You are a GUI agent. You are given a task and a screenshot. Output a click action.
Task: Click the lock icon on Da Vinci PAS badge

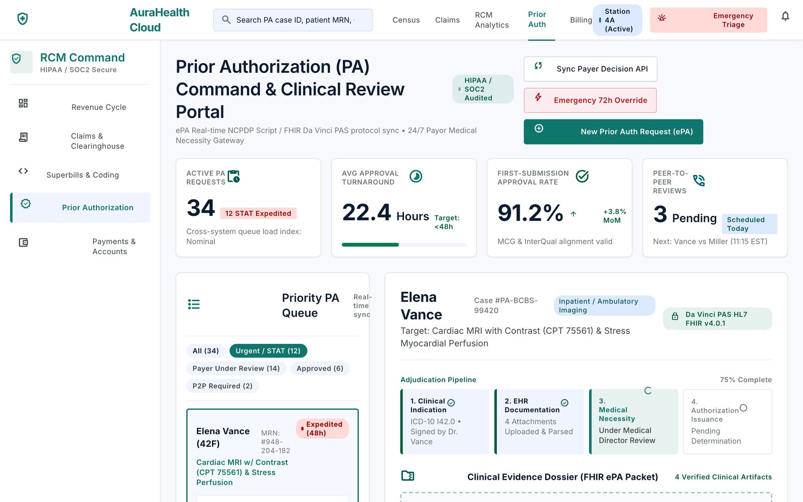coord(675,317)
